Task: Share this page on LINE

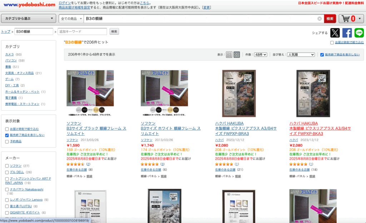Action: (359, 33)
